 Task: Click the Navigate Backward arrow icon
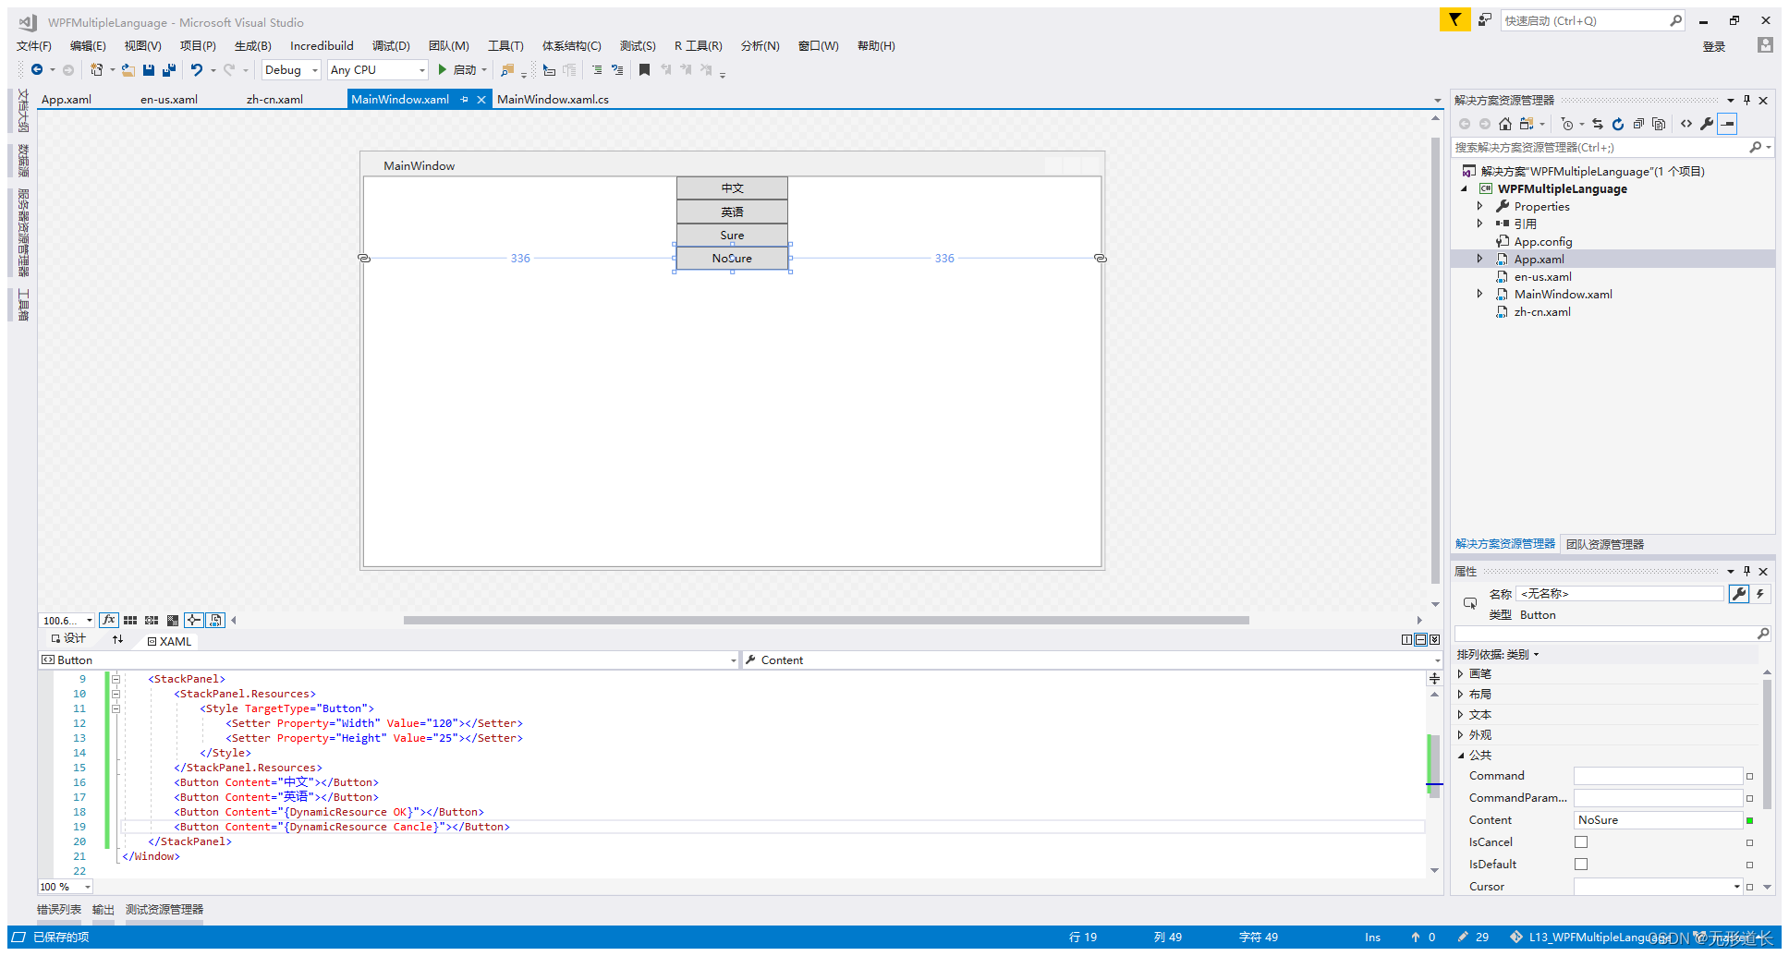pos(37,69)
